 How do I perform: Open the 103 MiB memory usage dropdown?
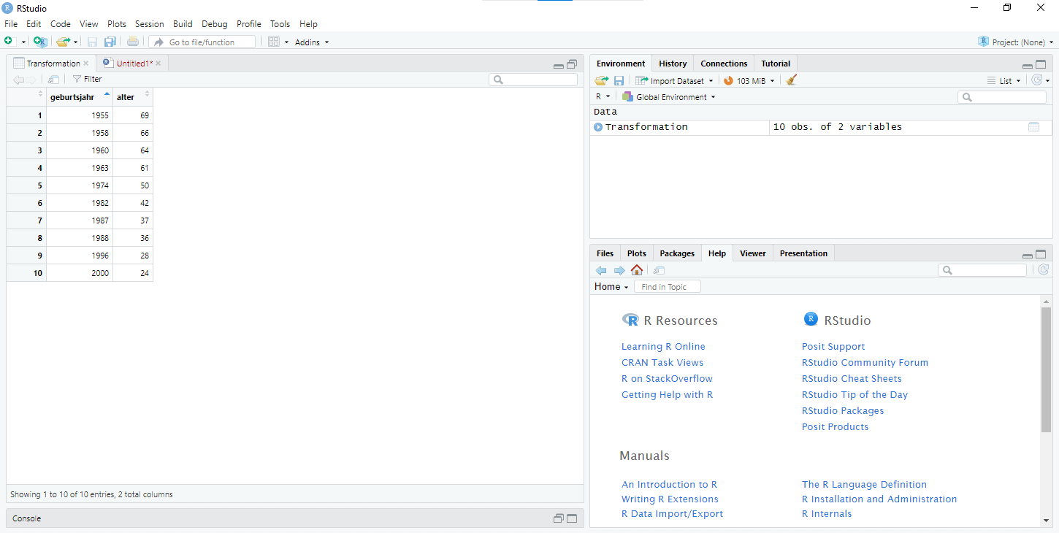pos(749,81)
